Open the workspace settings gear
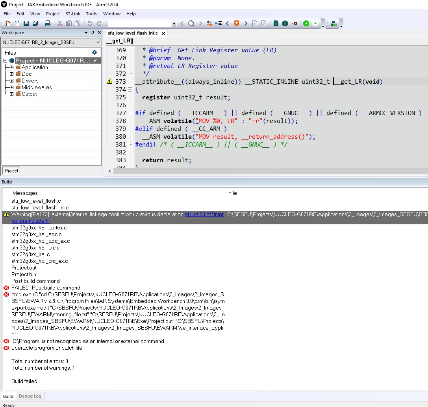Screen dimensions: 428x407 pyautogui.click(x=94, y=52)
